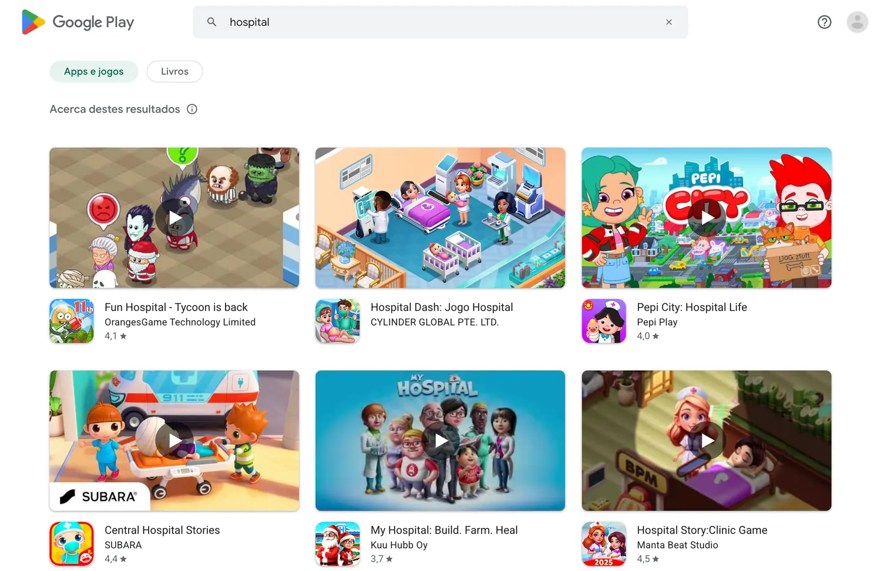
Task: Click the 3,7 star rating
Action: click(382, 559)
